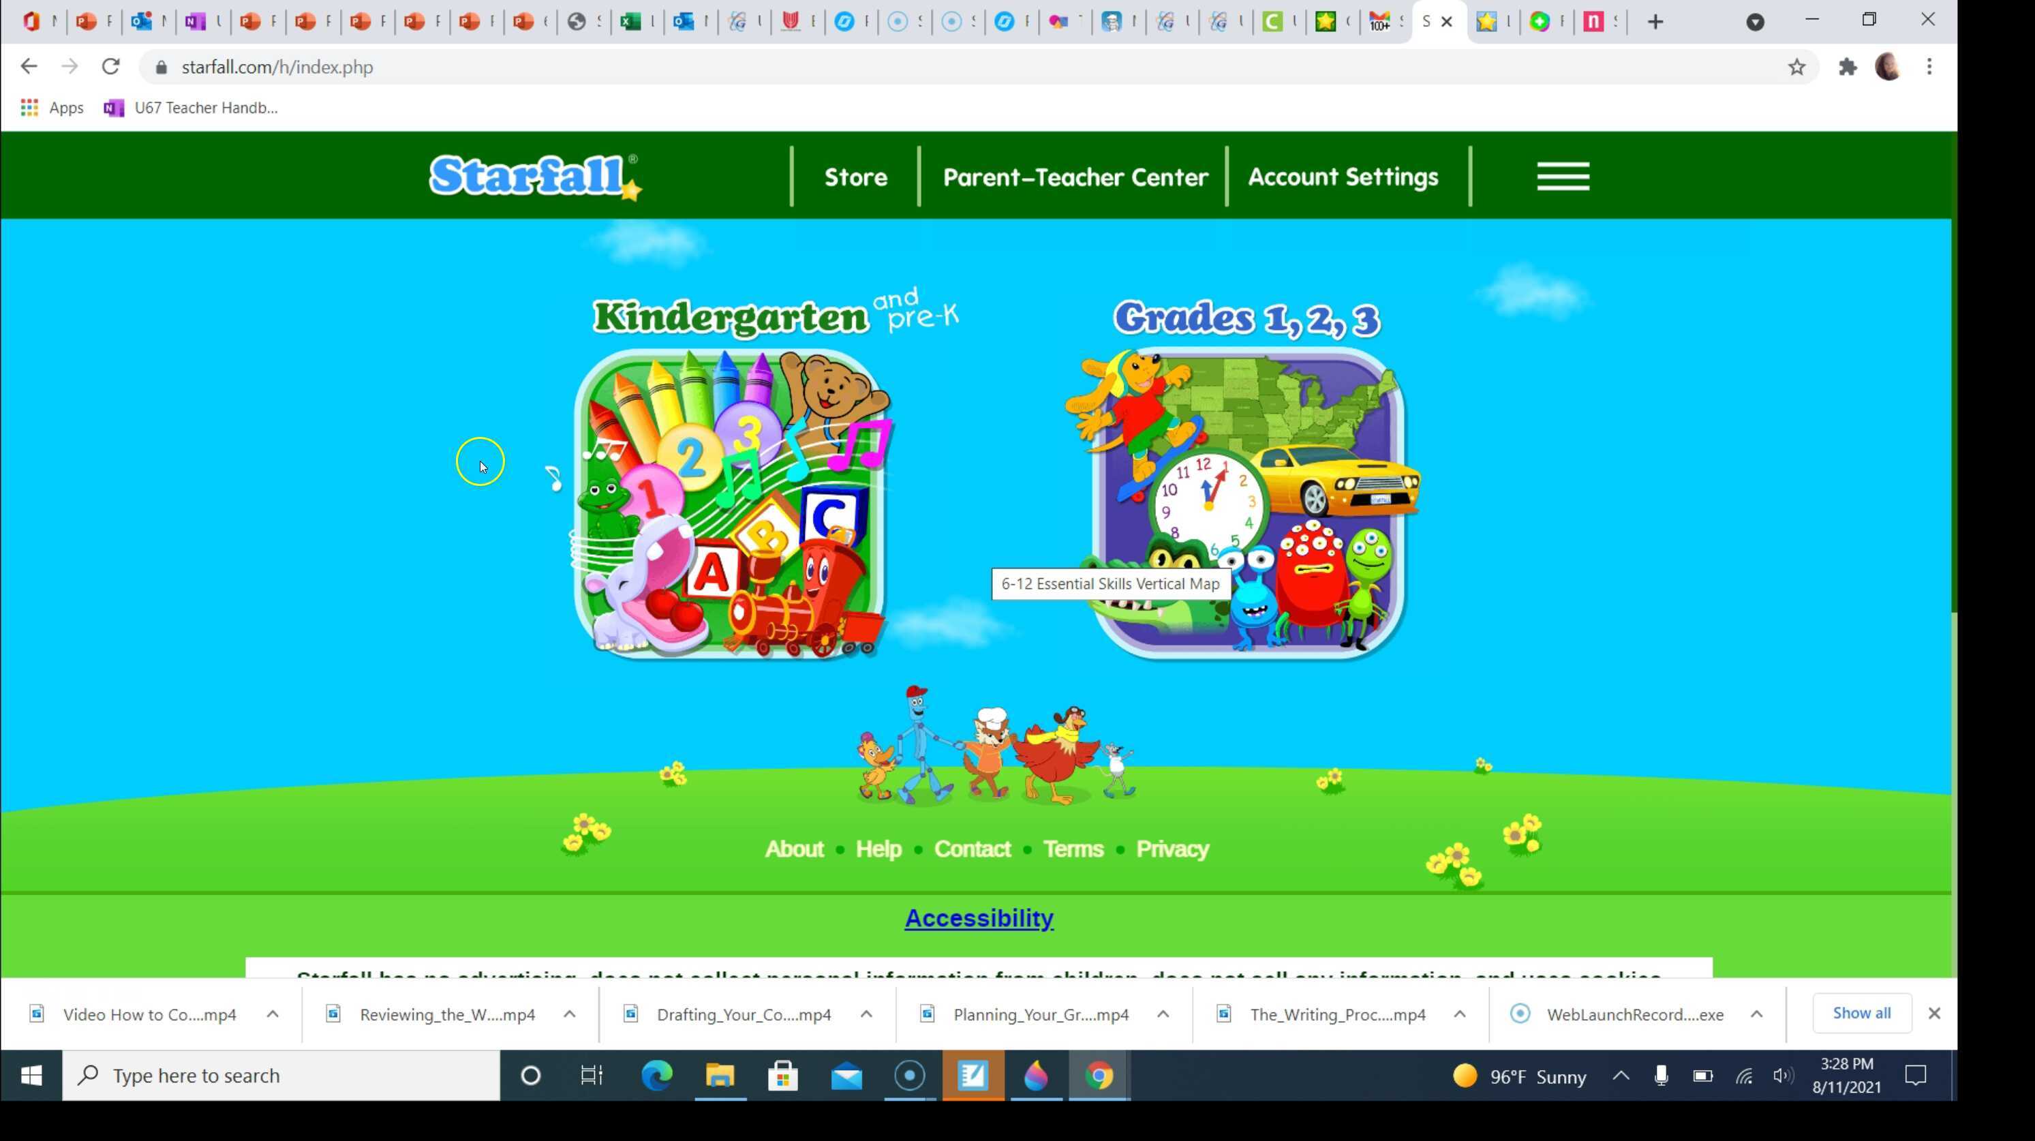The height and width of the screenshot is (1141, 2035).
Task: Follow the Privacy link
Action: (x=1172, y=849)
